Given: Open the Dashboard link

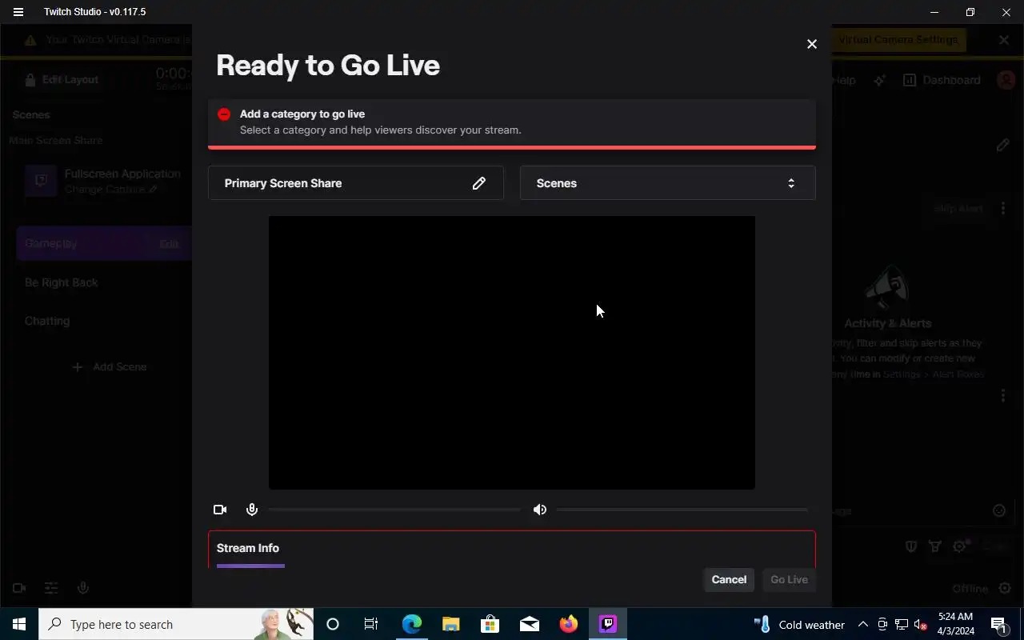Looking at the screenshot, I should tap(942, 80).
